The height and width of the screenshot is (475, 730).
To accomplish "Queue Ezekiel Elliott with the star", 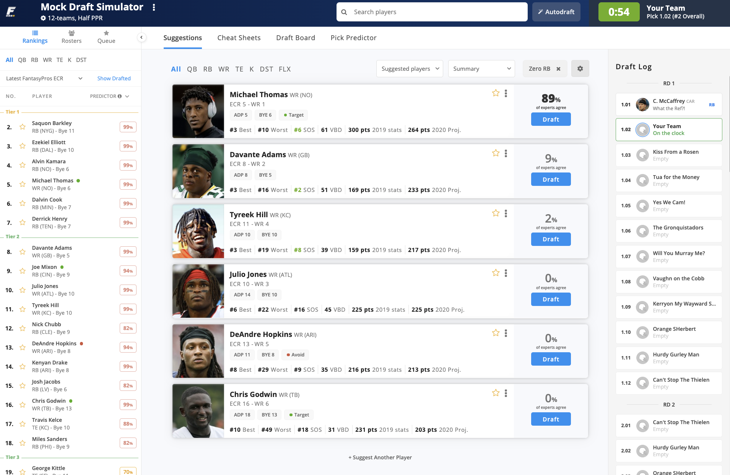I will (23, 146).
